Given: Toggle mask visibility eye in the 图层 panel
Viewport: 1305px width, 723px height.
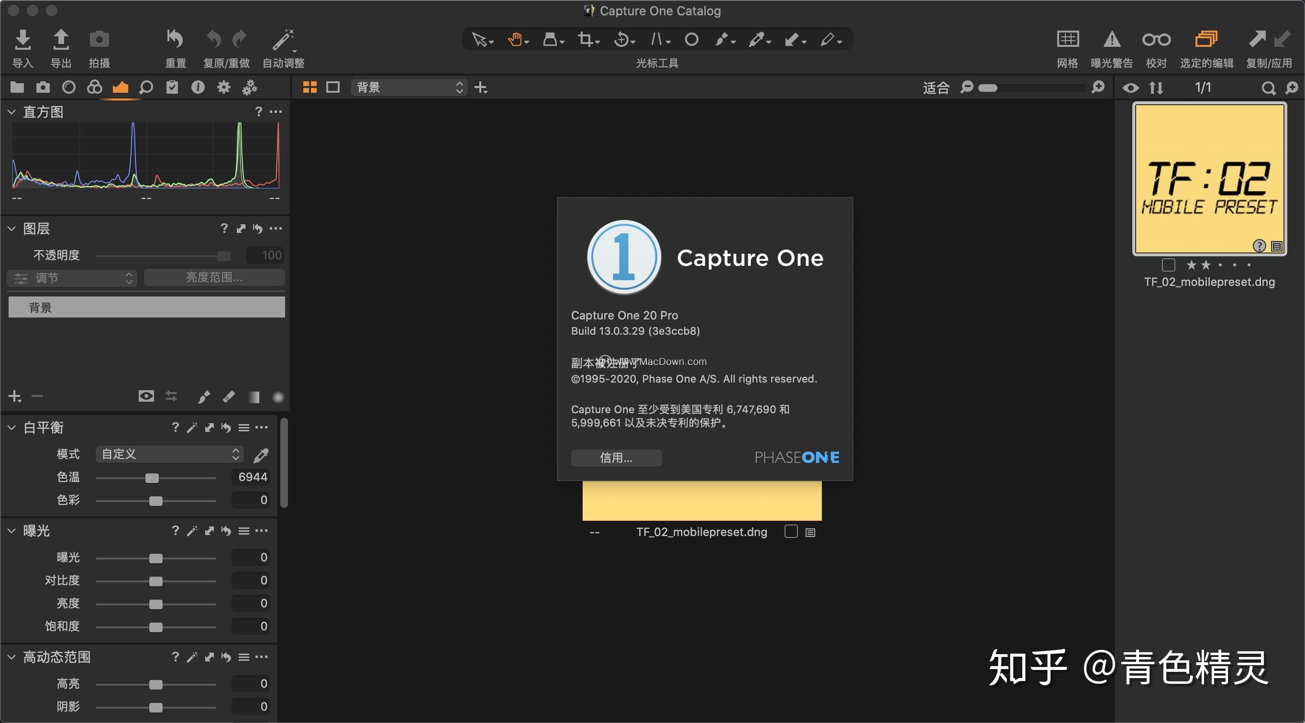Looking at the screenshot, I should click(146, 396).
